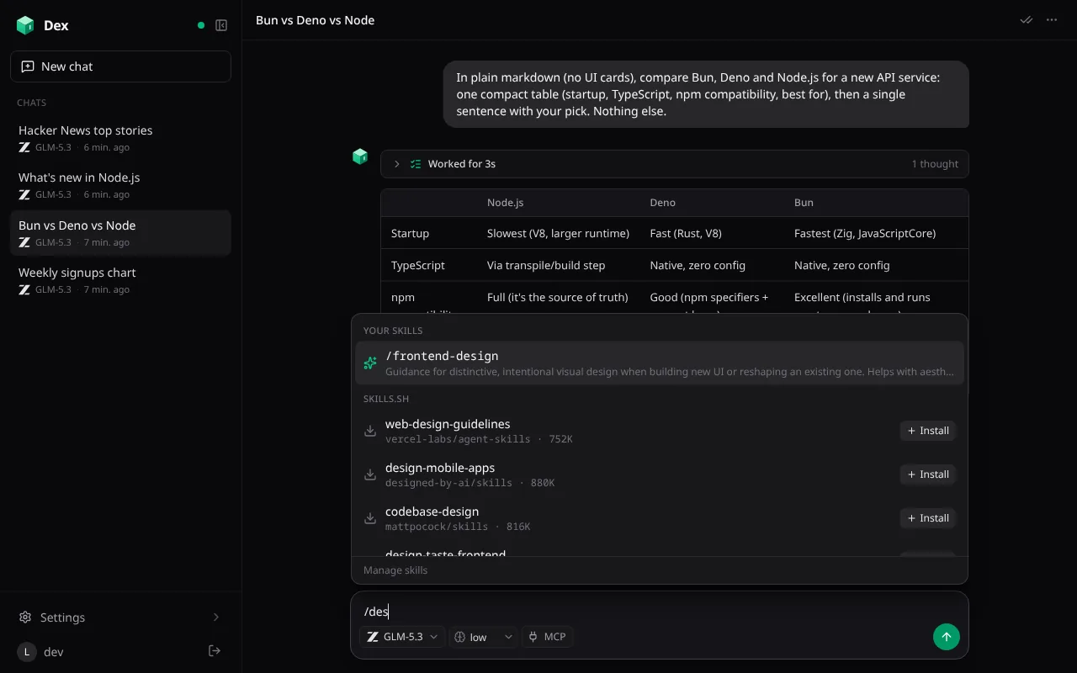Open the 'low' effort dropdown

click(484, 637)
